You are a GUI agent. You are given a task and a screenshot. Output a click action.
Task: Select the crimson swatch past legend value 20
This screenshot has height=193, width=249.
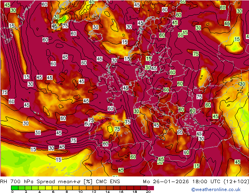coord(150,188)
